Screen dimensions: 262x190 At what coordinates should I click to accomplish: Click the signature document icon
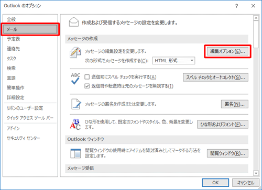click(x=76, y=104)
